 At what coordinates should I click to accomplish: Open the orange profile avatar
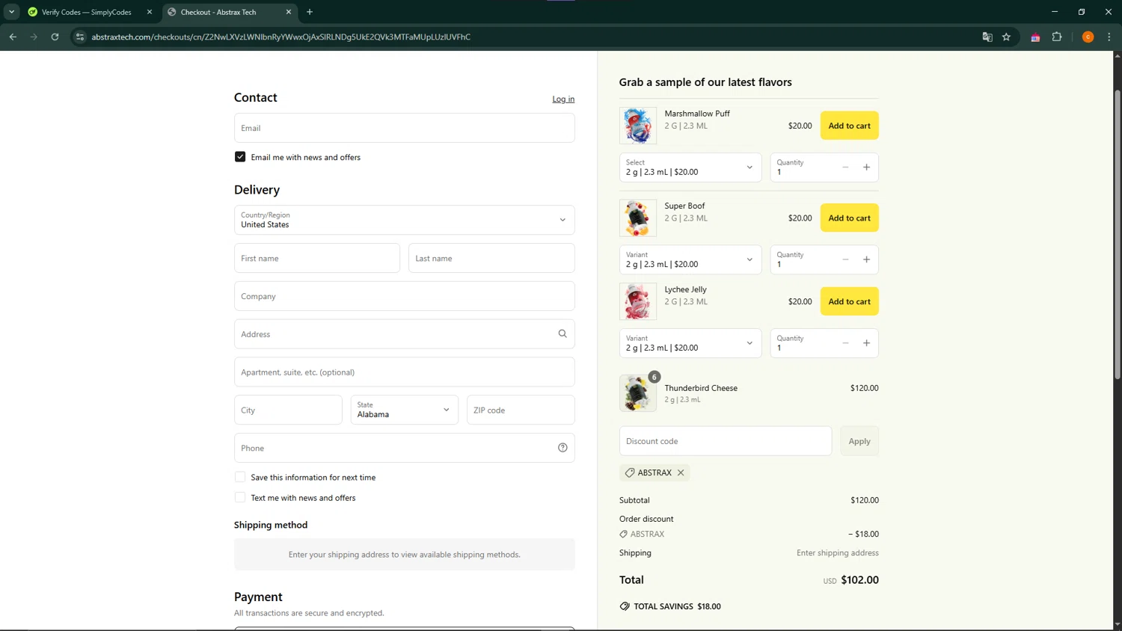(x=1088, y=37)
